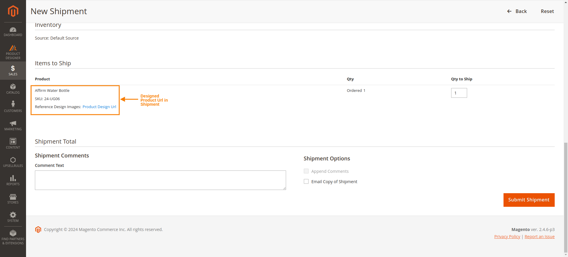
Task: Open the Content menu
Action: pyautogui.click(x=13, y=144)
